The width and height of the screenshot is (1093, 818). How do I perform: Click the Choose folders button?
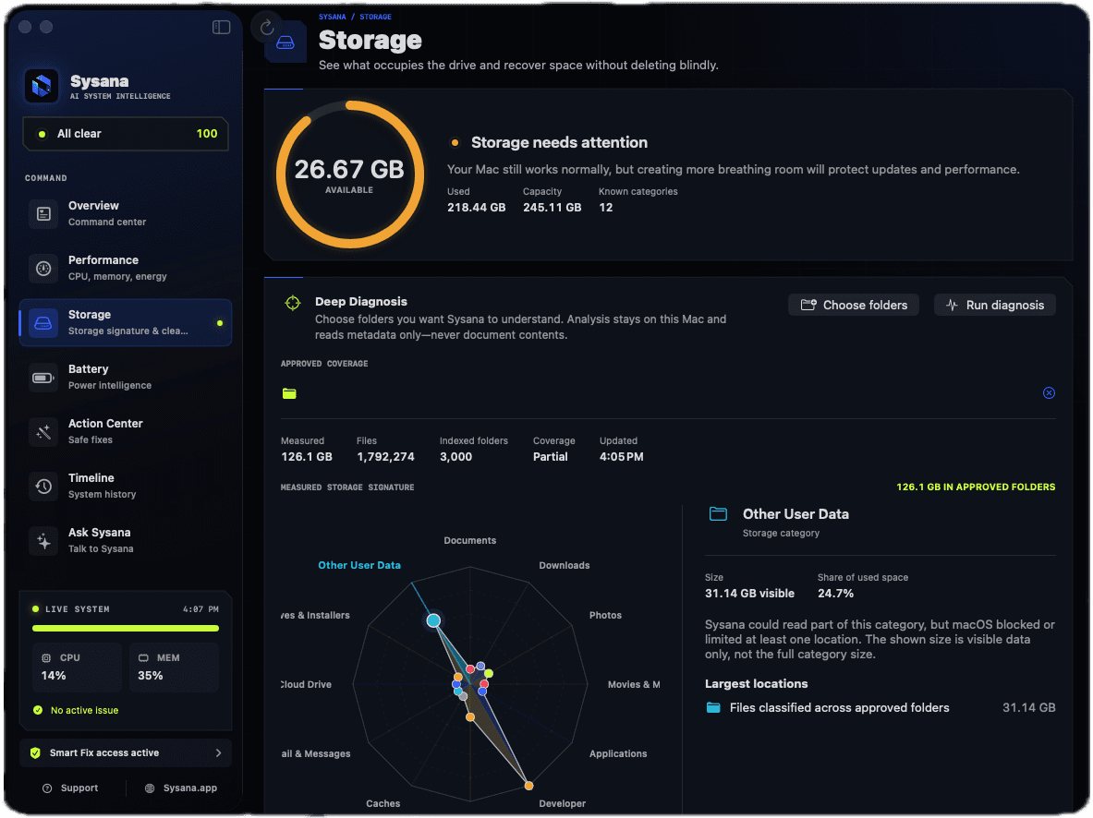[x=853, y=306]
